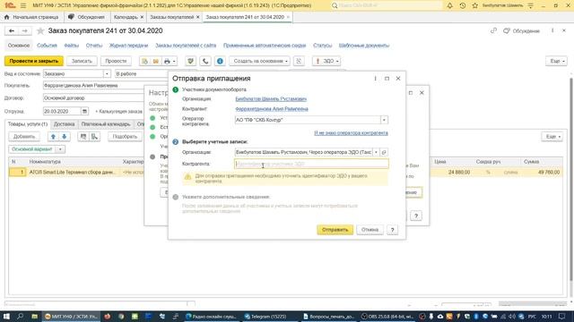This screenshot has width=574, height=322.
Task: Click the АТОЛ Smart.Lite product row
Action: pos(285,172)
